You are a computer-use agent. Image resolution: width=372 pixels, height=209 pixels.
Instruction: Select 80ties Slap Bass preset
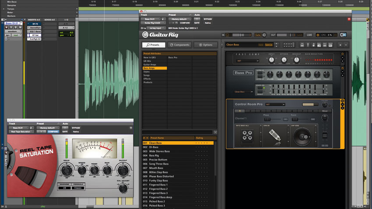(178, 172)
